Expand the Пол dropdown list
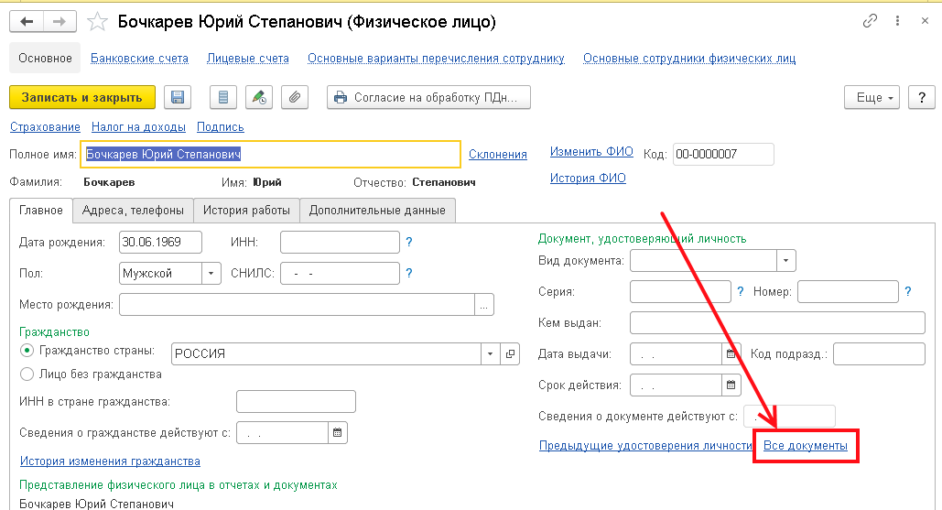The image size is (942, 510). coord(211,273)
